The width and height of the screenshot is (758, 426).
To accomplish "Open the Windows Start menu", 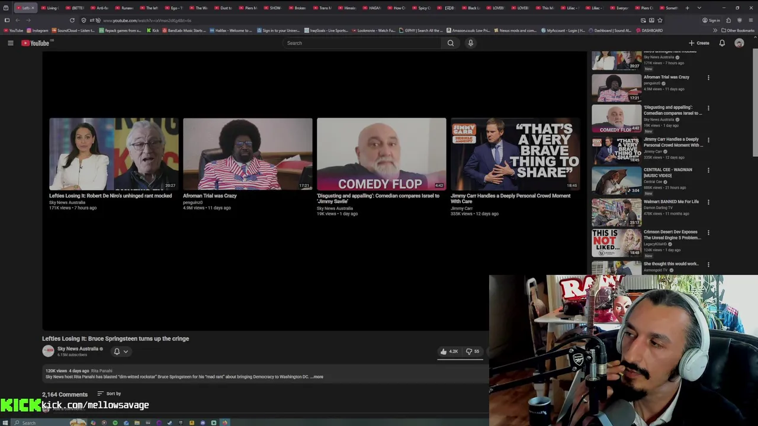I will coord(5,422).
